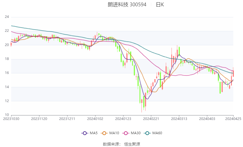
Task: Click the 20231030 x-axis date label
Action: 11,119
